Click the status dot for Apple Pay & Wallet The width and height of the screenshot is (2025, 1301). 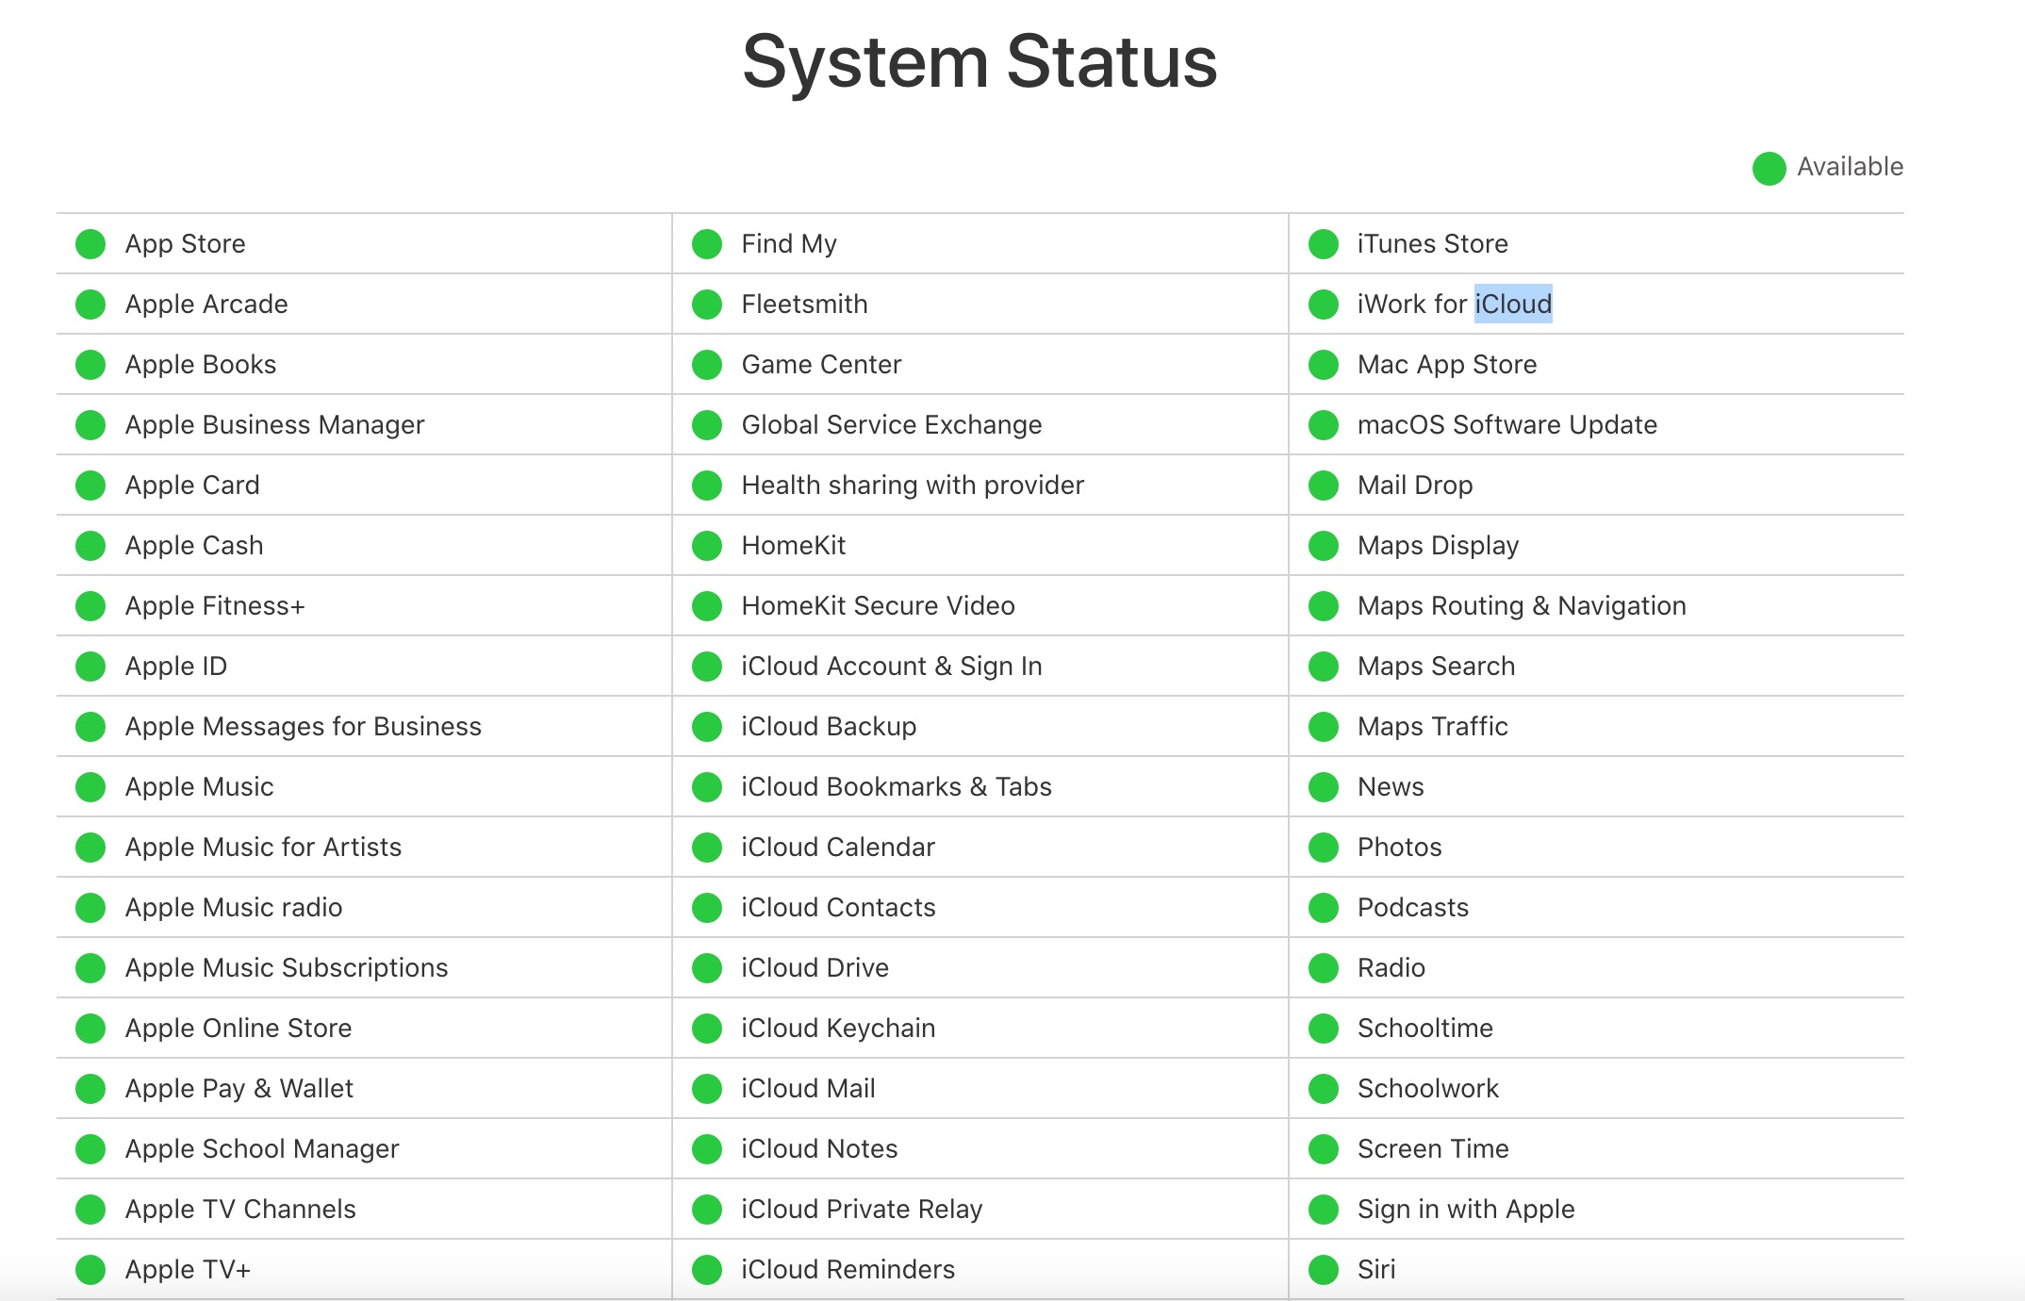91,1089
